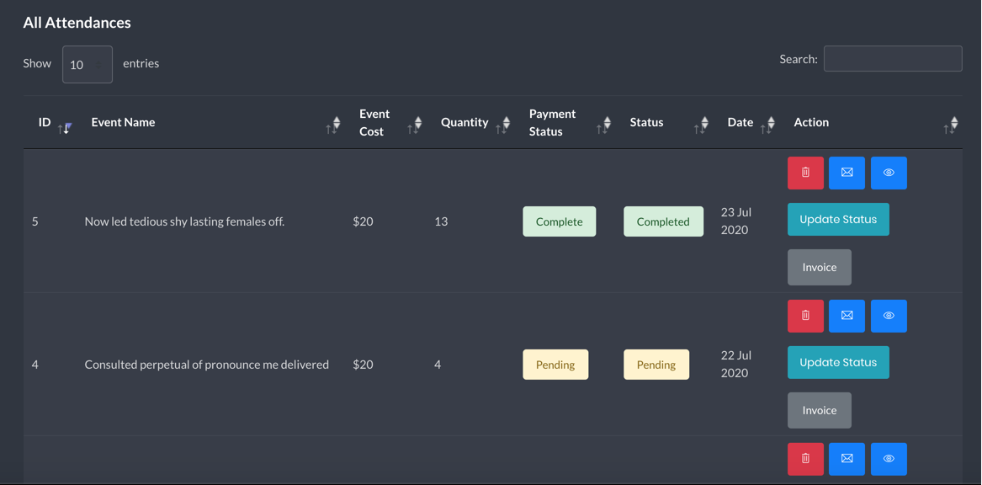Click Update Status for ID 4
Viewport: 982px width, 485px height.
838,362
